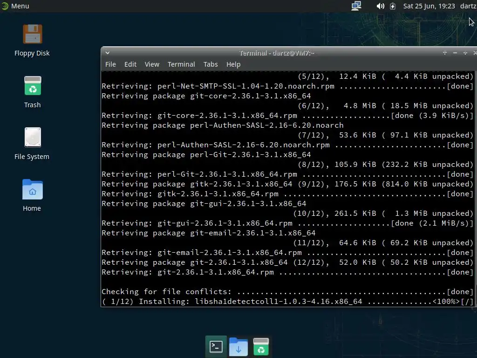Open the Floppy Disk desktop icon

coord(32,40)
